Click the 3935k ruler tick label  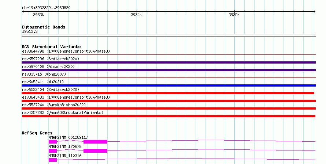pos(234,15)
